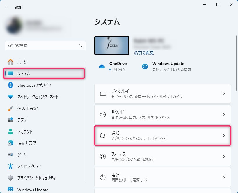Click the OneDrive cloud icon
The width and height of the screenshot is (238, 193).
(x=102, y=66)
